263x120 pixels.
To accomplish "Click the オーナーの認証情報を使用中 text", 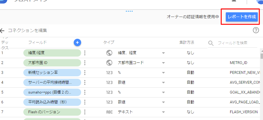I will point(193,17).
